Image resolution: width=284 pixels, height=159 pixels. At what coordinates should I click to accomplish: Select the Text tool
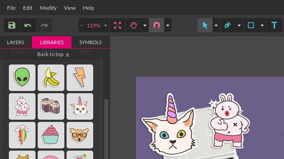(x=274, y=25)
